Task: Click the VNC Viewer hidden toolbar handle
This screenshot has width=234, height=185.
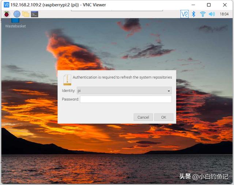Action: tap(117, 11)
